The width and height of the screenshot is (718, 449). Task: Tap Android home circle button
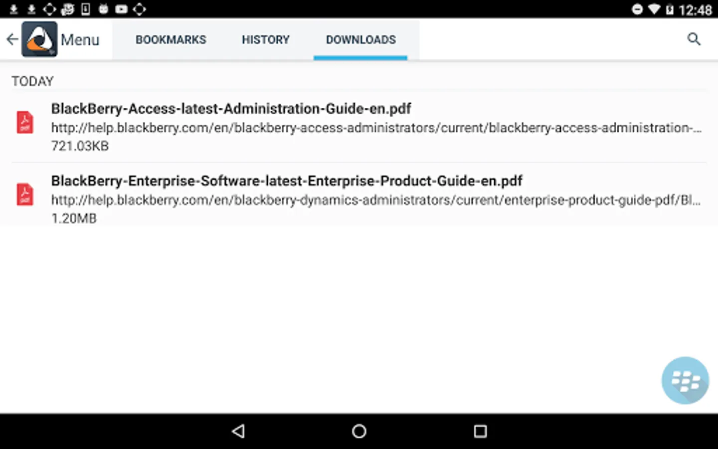[x=359, y=431]
